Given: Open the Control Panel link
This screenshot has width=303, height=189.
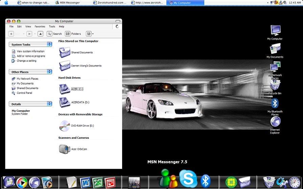Looking at the screenshot, I should 24,93.
